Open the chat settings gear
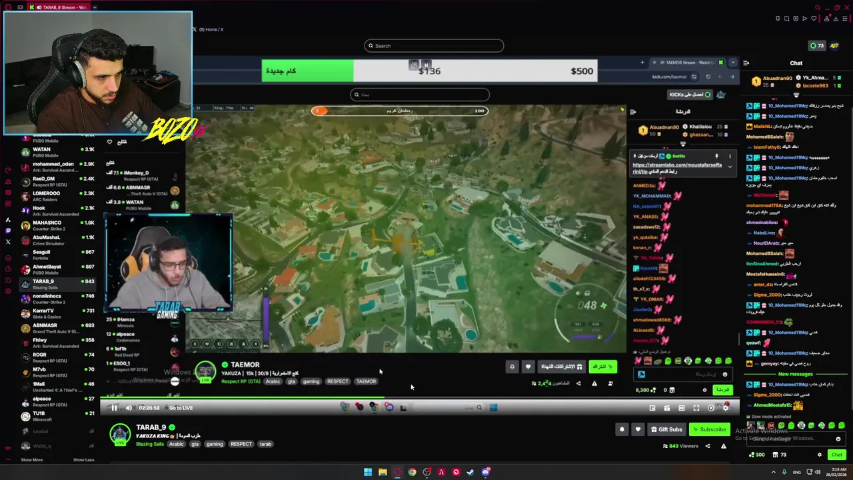853x480 pixels. click(820, 455)
